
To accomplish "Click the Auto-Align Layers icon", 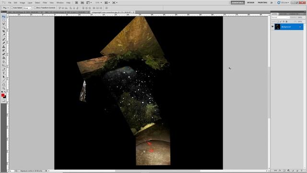I will click(x=106, y=8).
